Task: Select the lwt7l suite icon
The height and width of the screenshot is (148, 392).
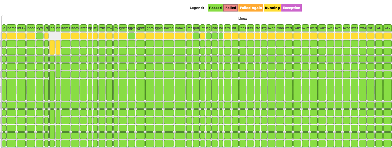Action: pyautogui.click(x=388, y=28)
